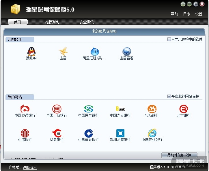The image size is (209, 171).
Task: Minimize the window with green minus button
Action: coord(189,4)
